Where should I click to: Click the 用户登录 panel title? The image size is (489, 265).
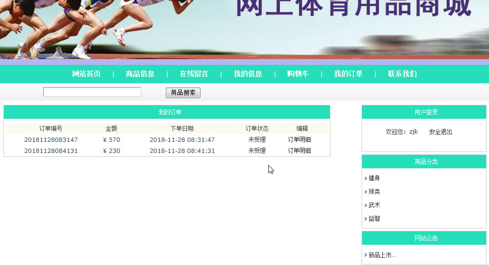pyautogui.click(x=426, y=112)
